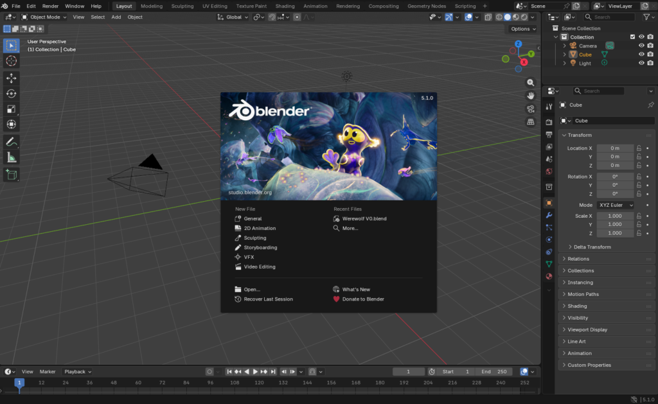Select the Annotate pencil tool

pyautogui.click(x=12, y=141)
